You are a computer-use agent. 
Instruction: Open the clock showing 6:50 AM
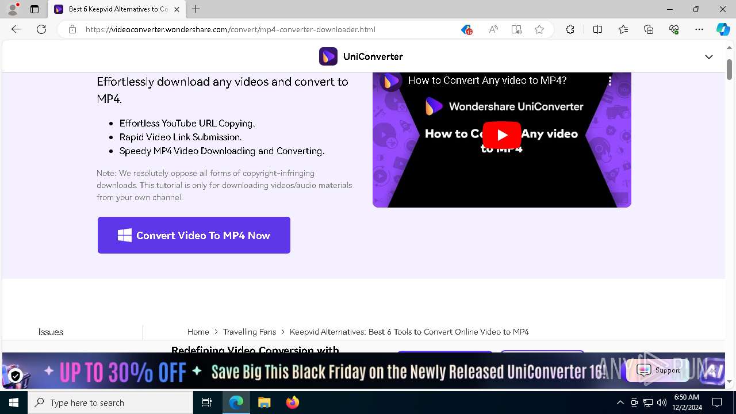coord(687,402)
